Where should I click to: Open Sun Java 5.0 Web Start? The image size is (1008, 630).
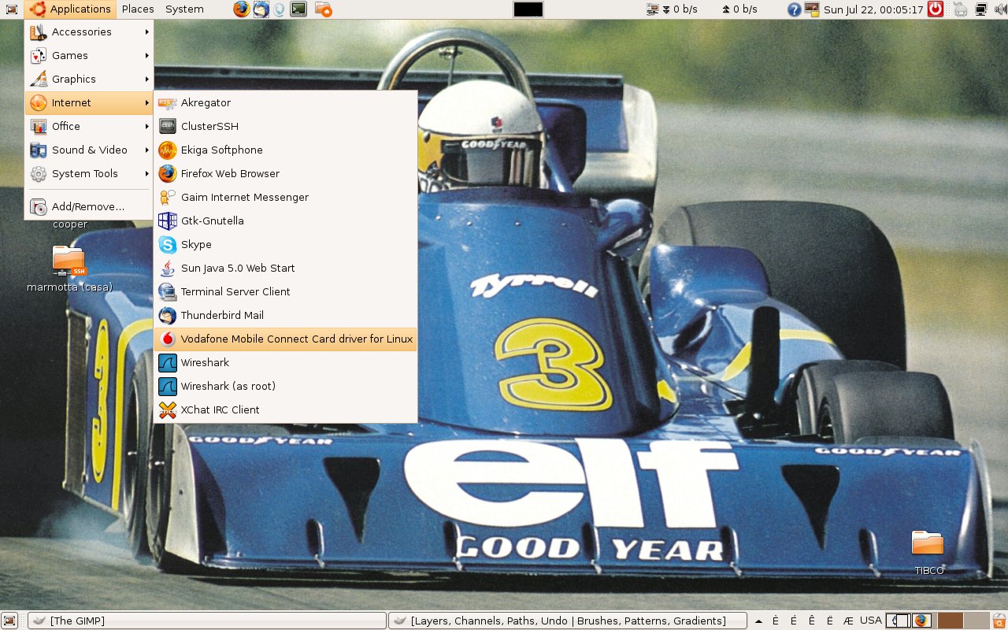[285, 268]
